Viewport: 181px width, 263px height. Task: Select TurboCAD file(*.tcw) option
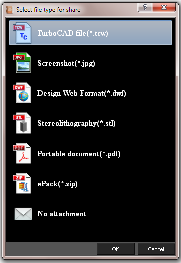click(90, 33)
